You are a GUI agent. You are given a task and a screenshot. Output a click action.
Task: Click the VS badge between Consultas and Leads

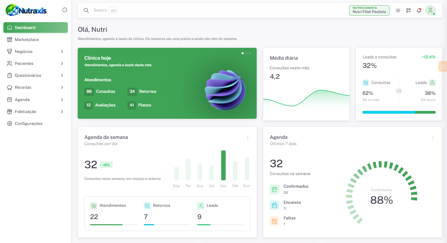click(x=399, y=91)
